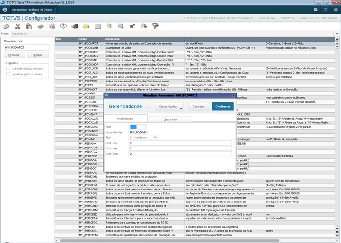
Task: Click the page-down double arrow in grid
Action: coord(337,232)
